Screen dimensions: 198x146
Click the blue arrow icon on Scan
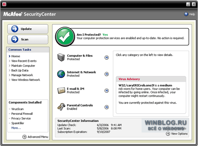[x=15, y=39]
